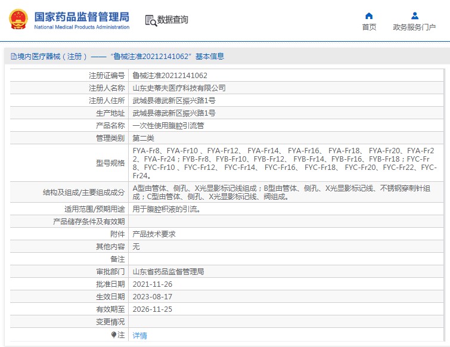Screen dimensions: 450x347
Task: Click the user portal person icon
Action: coord(415,16)
